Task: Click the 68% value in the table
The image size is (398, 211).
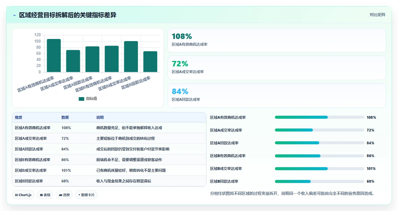Action: [x=65, y=181]
